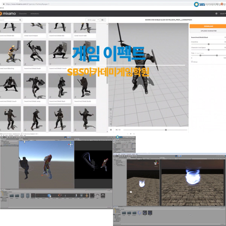The height and width of the screenshot is (226, 226).
Task: Select the Sword And Shield Death animation
Action: [x=34, y=53]
